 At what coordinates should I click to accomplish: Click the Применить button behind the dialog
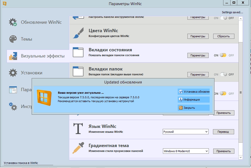point(224,113)
